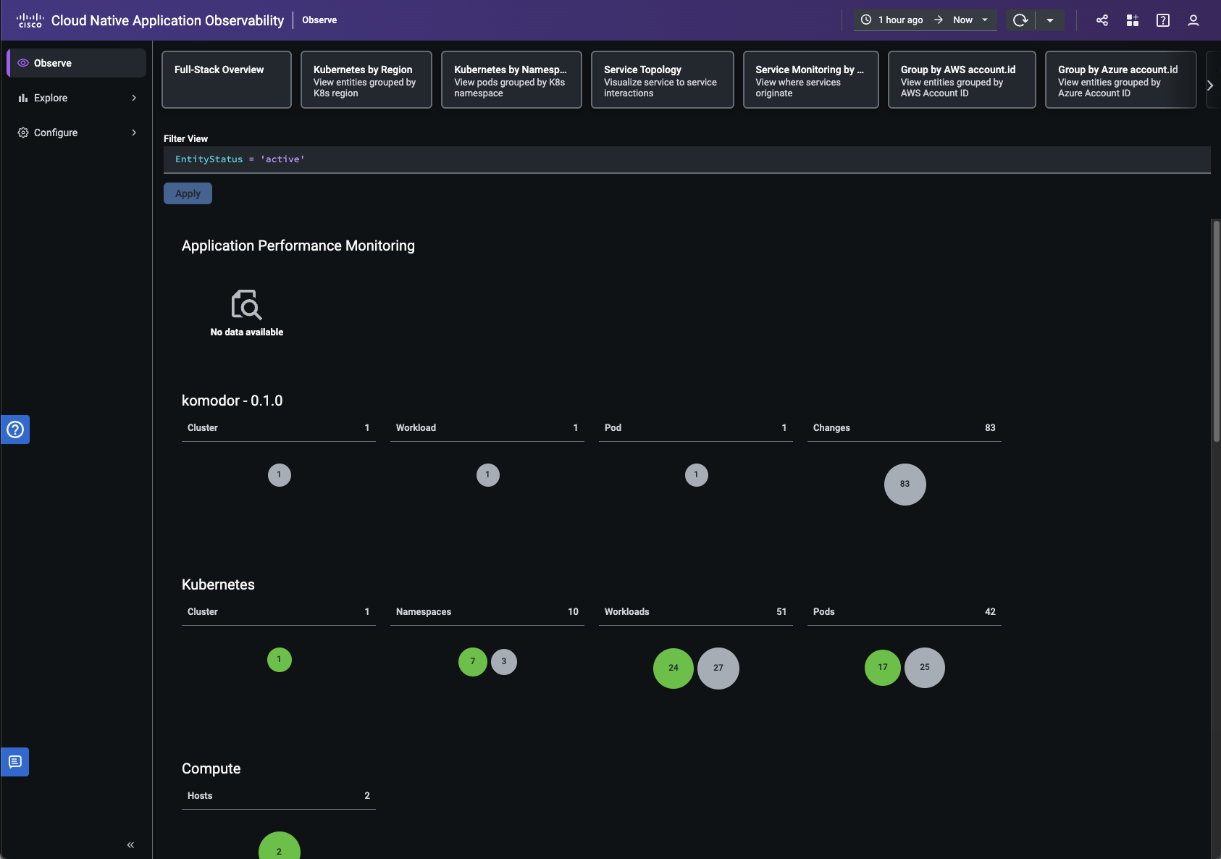Expand the Explore sidebar section
Screen dimensions: 1221x859
point(75,97)
